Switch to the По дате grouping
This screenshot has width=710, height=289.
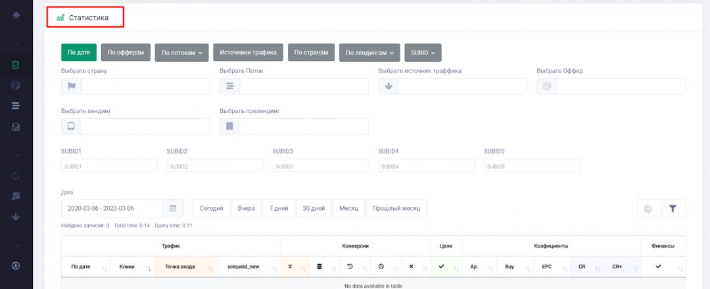pos(79,53)
